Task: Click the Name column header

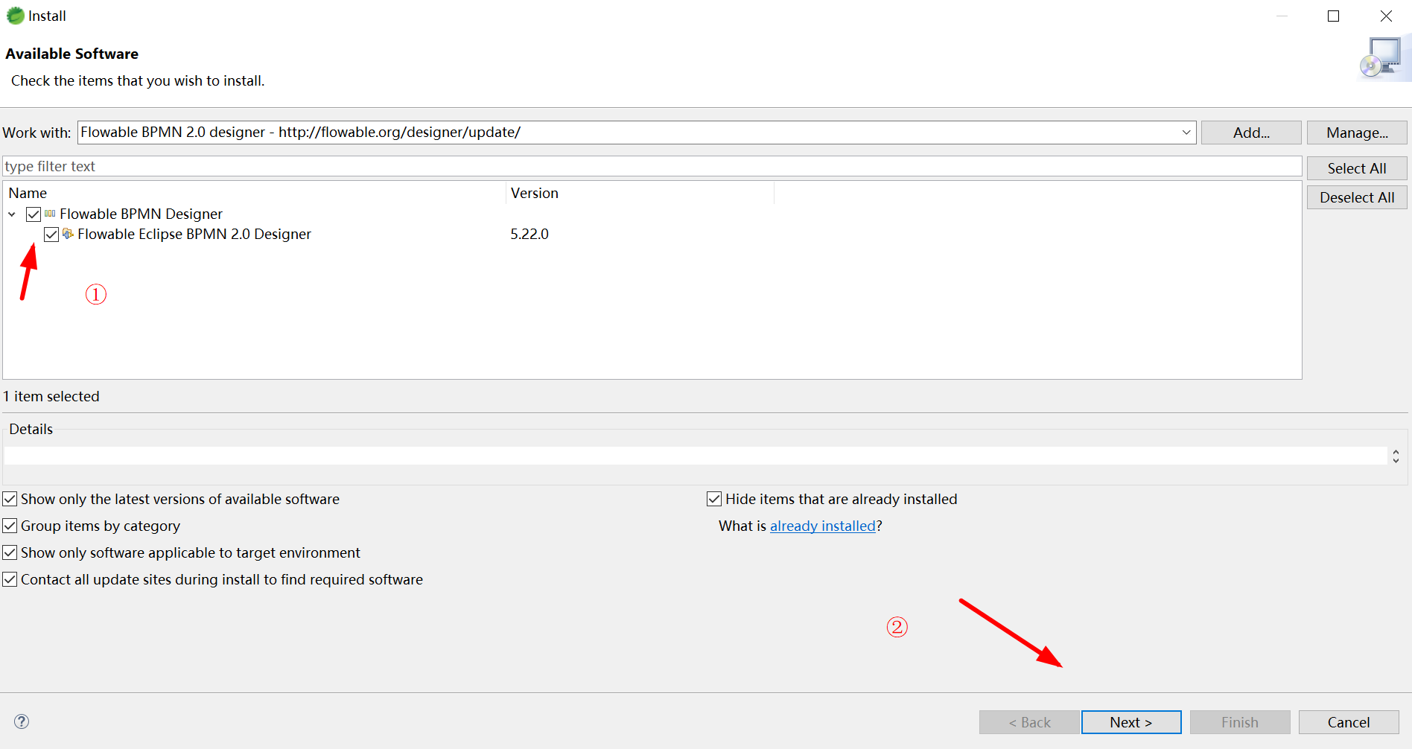Action: 255,193
